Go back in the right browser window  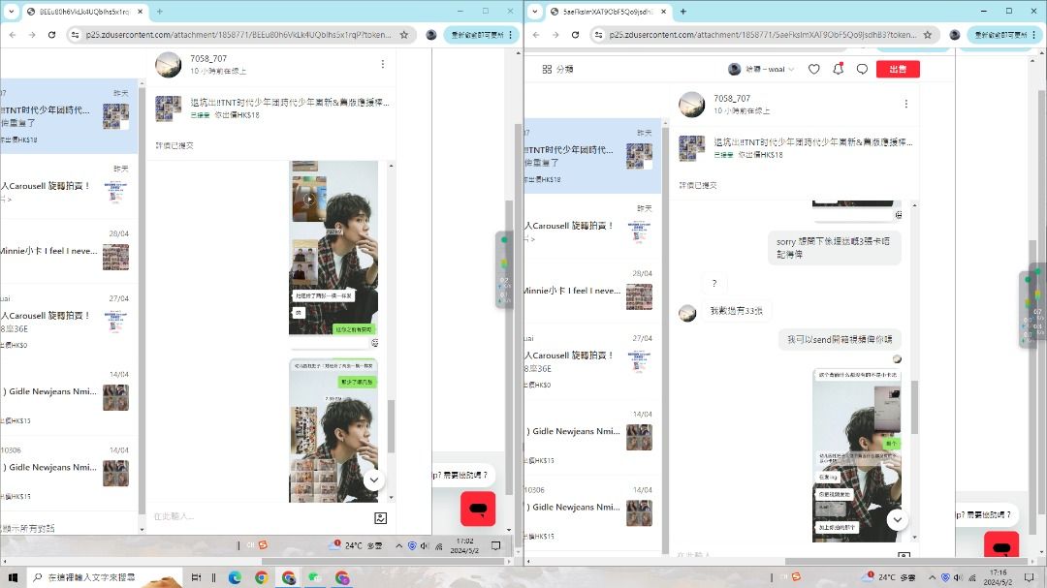pos(536,35)
